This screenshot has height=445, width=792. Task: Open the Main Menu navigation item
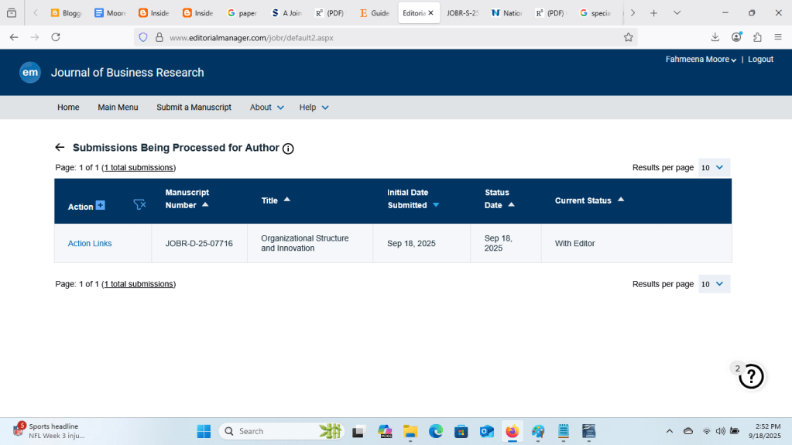click(118, 108)
